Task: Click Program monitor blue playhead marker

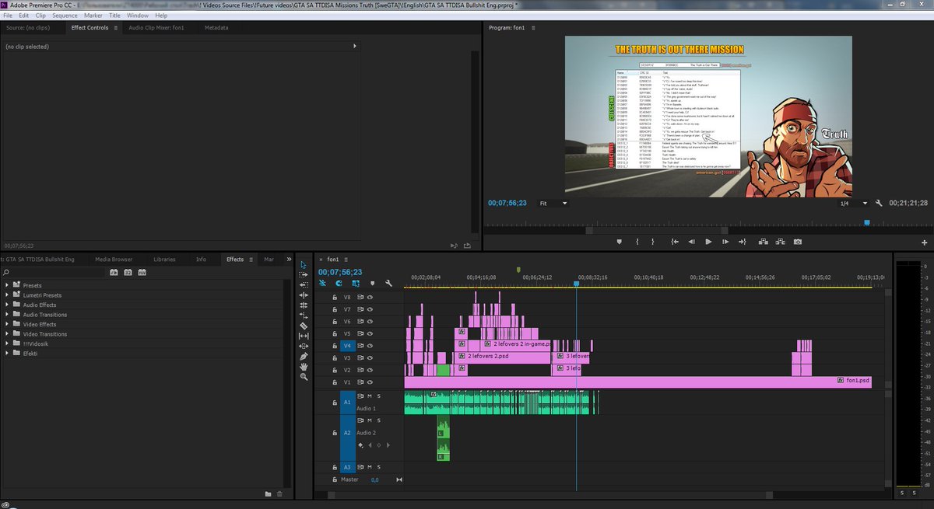Action: click(866, 222)
